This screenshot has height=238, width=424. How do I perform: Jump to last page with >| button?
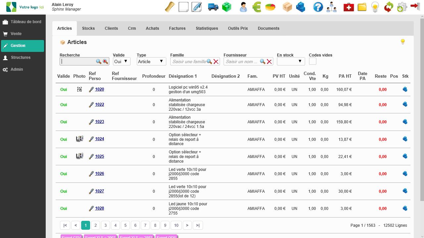(198, 225)
